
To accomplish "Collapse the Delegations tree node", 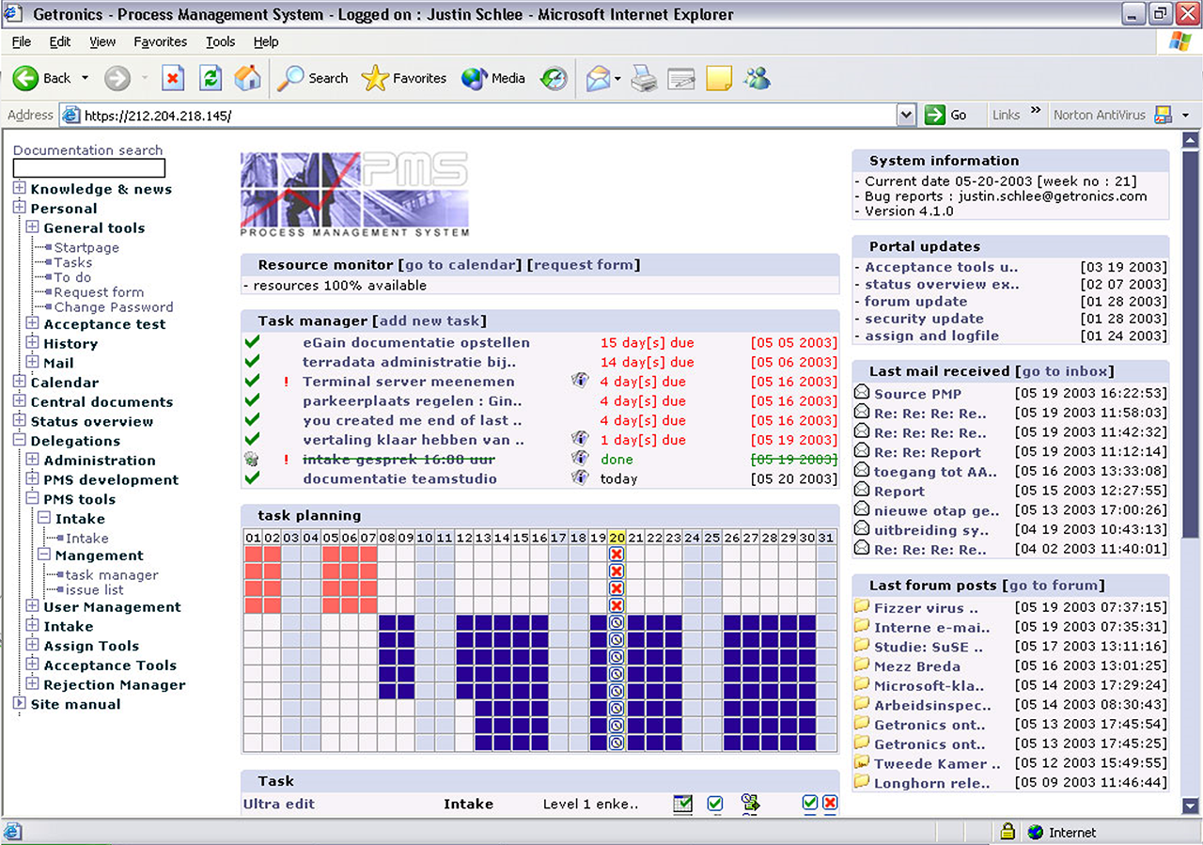I will coord(19,440).
